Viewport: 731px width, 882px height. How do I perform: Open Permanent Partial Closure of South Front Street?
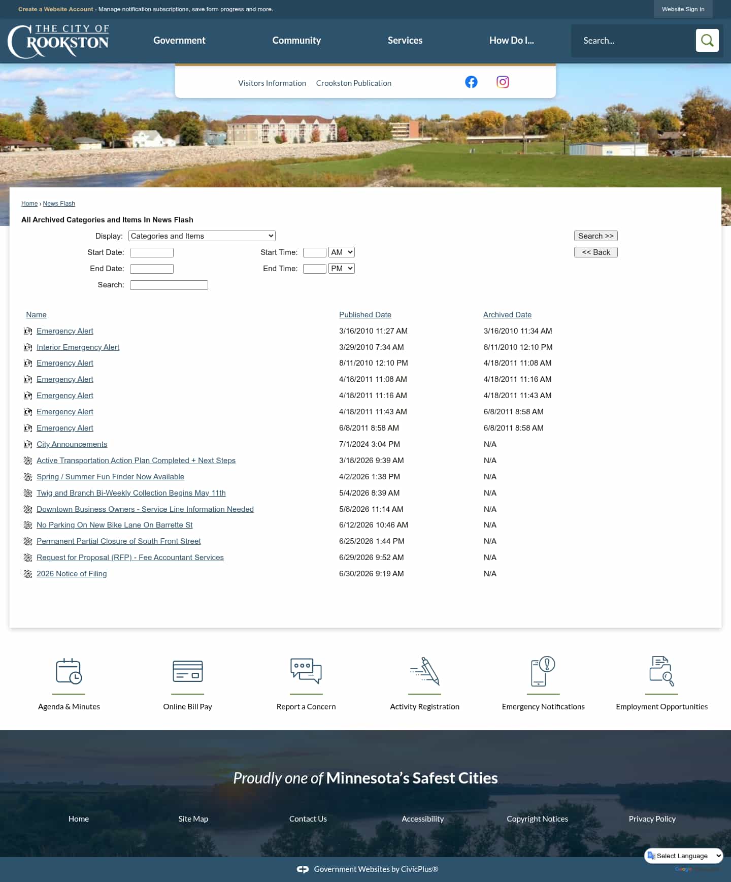pos(119,541)
